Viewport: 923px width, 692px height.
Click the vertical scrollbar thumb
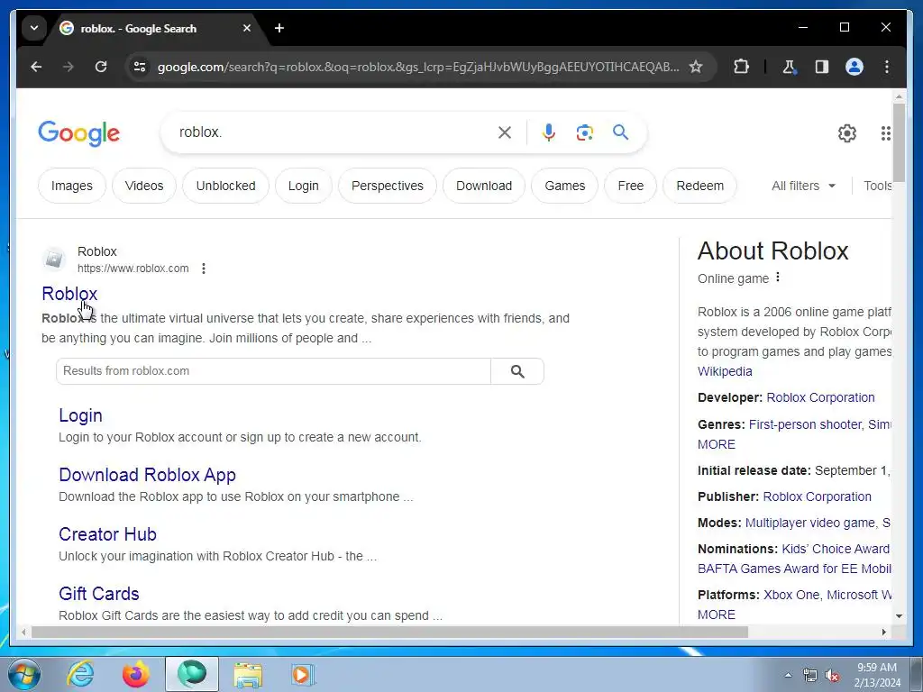point(899,142)
